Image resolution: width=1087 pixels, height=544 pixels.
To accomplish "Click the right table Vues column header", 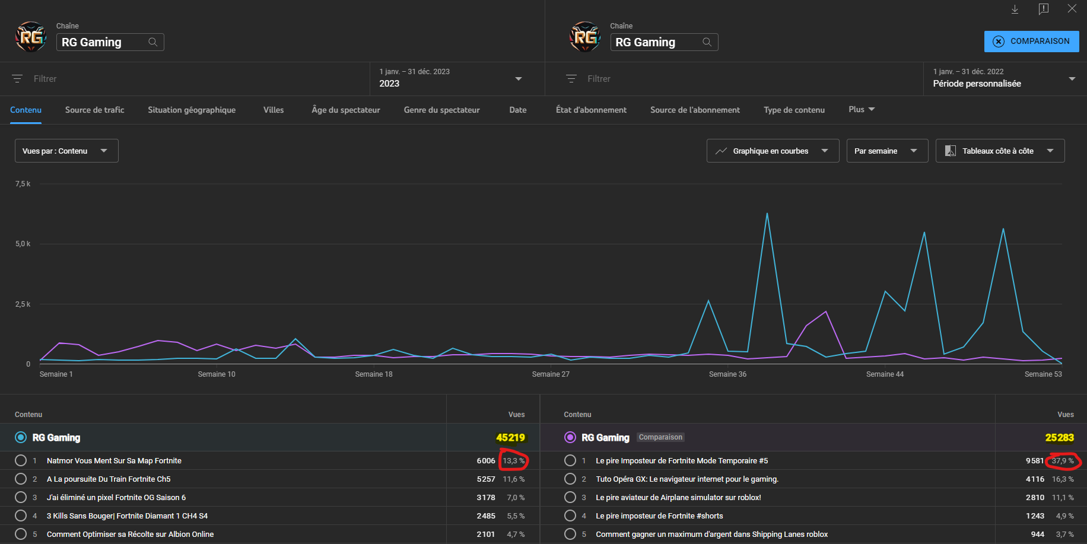I will pos(1066,415).
